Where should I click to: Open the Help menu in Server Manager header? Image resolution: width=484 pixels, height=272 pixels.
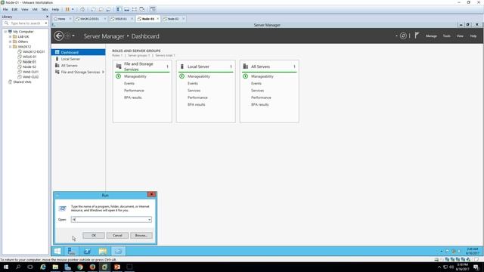tap(473, 36)
